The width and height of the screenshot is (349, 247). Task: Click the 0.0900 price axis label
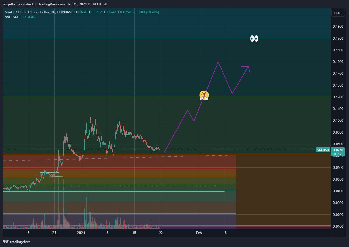pyautogui.click(x=338, y=132)
